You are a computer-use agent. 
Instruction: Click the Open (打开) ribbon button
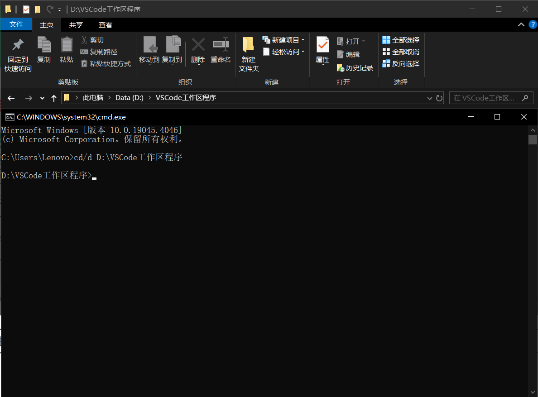351,42
